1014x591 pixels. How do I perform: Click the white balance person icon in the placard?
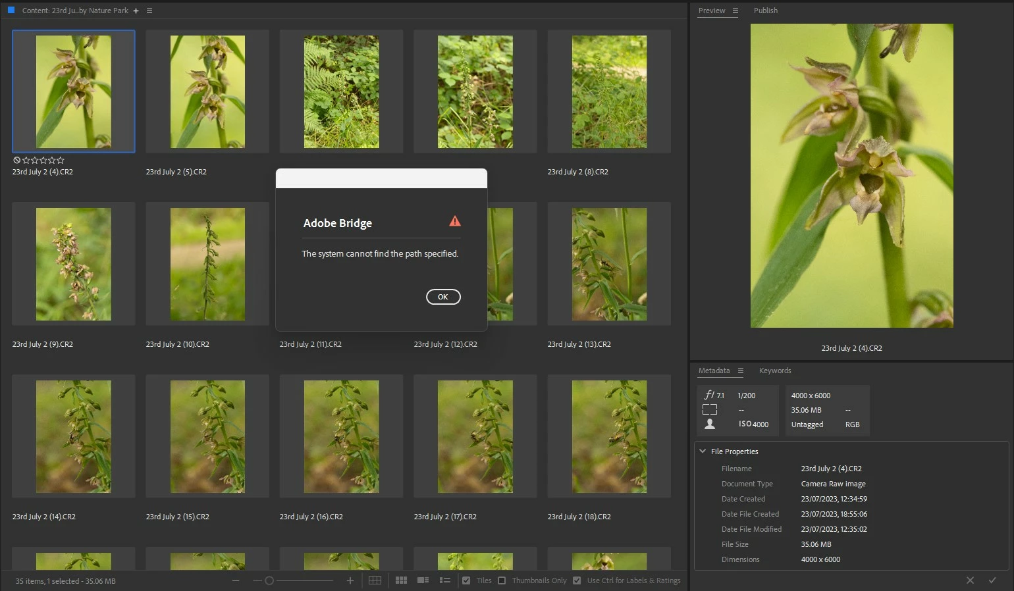click(x=710, y=424)
